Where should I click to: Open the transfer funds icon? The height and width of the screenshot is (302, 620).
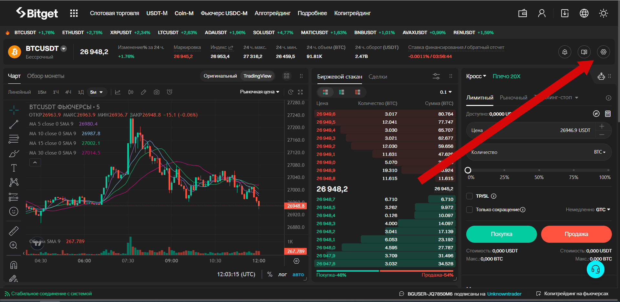pyautogui.click(x=596, y=114)
